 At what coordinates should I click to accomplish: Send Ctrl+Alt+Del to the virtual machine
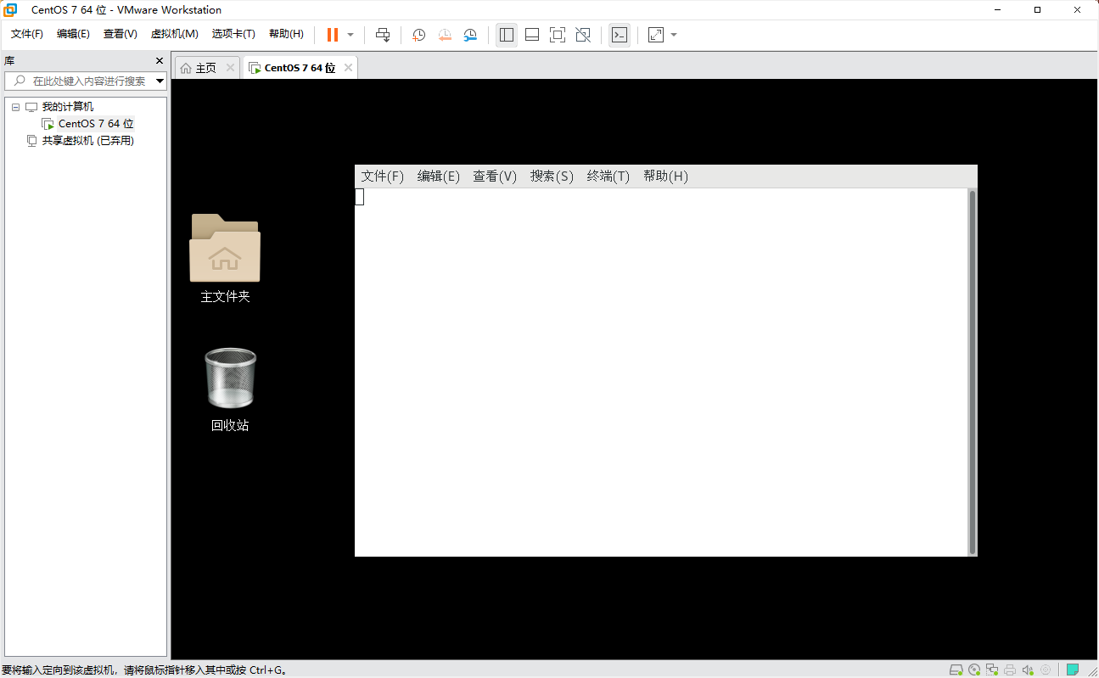click(383, 35)
